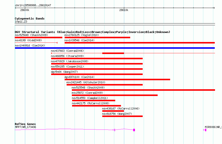Image resolution: width=222 pixels, height=144 pixels.
Task: Select the red bar under dgv5n64
Action: tap(97, 74)
